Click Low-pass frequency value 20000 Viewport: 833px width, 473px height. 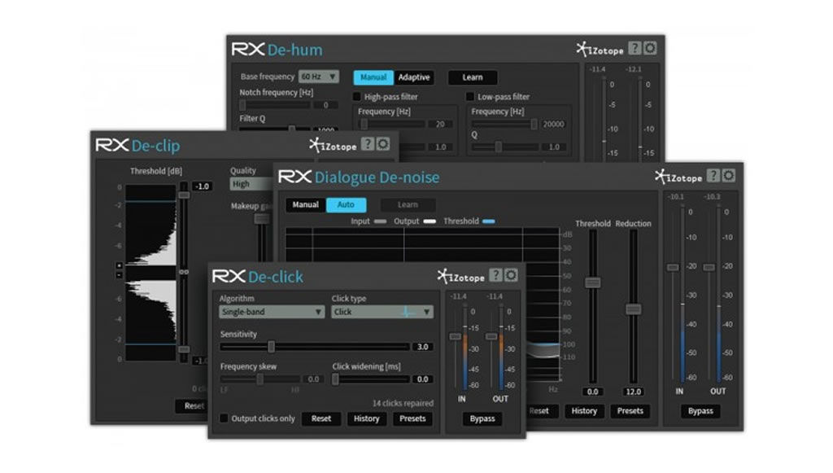tap(553, 125)
